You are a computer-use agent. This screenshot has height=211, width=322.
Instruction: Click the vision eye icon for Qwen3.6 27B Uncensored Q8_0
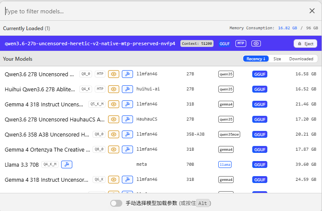(114, 74)
